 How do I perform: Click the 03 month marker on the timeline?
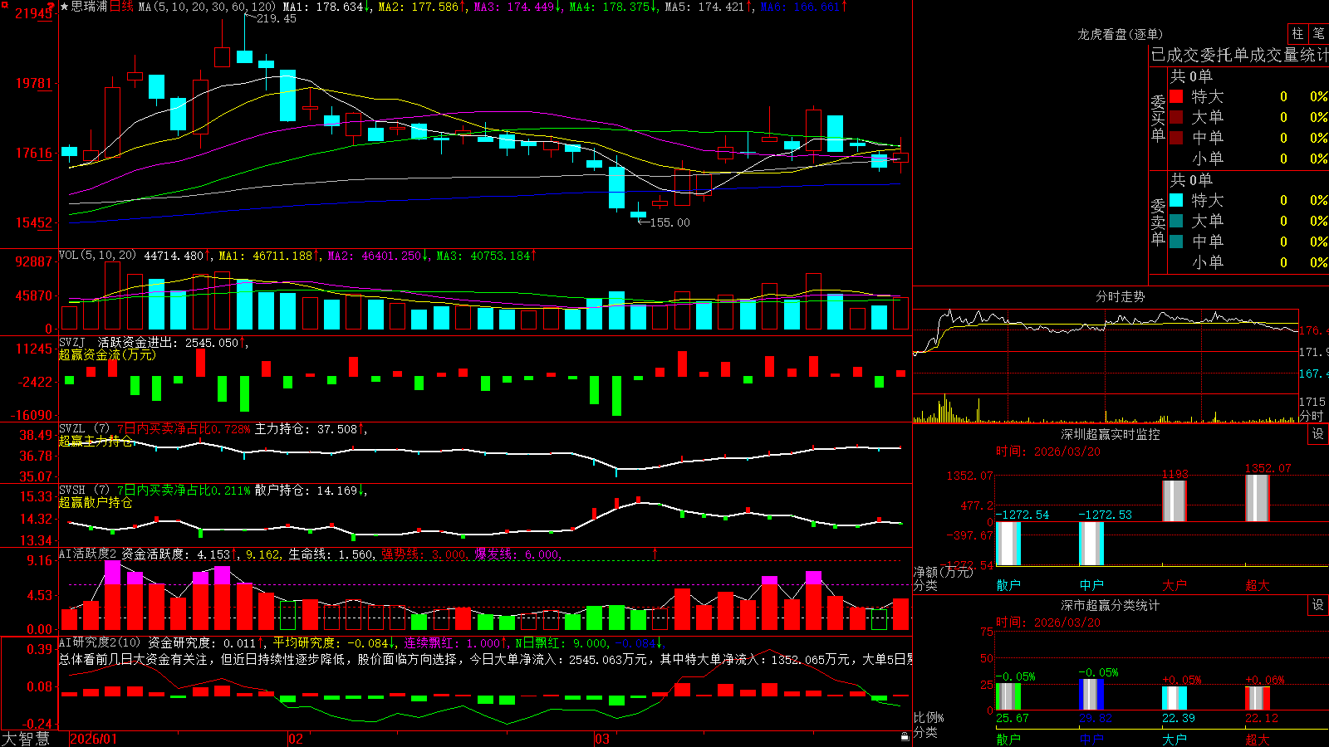[x=602, y=739]
